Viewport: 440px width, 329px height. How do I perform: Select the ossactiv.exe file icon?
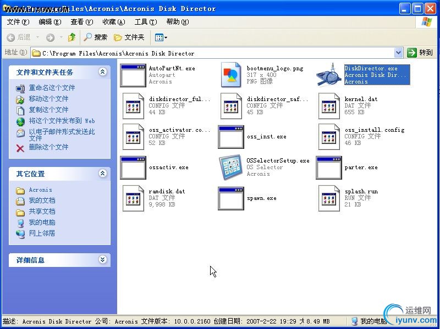(x=133, y=168)
